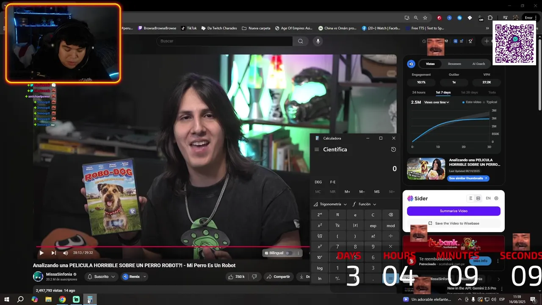Click the 1/x reciprocal key

point(337,225)
